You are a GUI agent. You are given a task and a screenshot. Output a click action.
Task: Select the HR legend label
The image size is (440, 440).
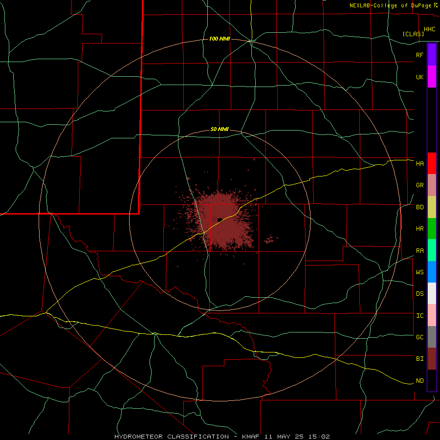tap(419, 229)
